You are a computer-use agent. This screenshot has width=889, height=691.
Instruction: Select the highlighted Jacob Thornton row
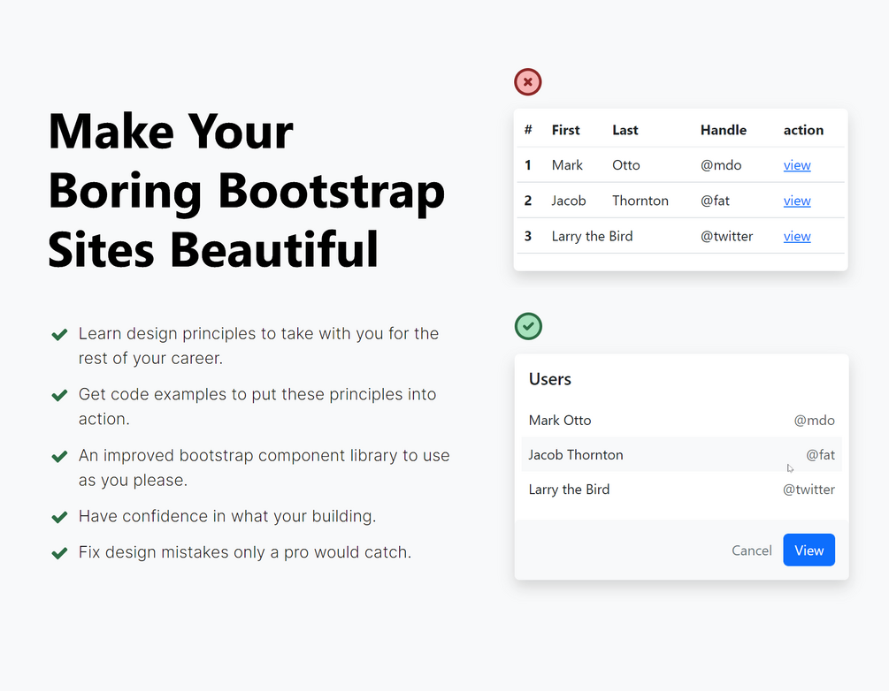[681, 454]
